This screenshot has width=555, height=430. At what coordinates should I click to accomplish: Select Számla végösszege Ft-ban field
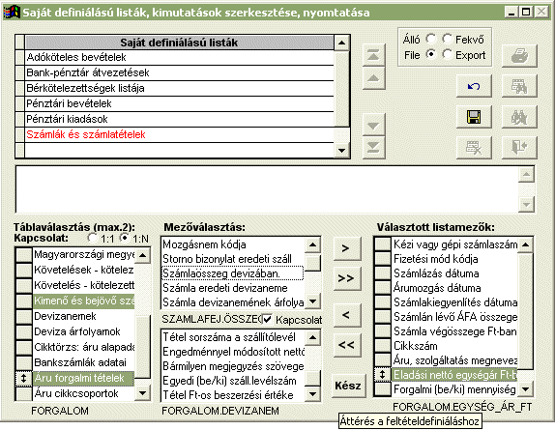coord(454,331)
